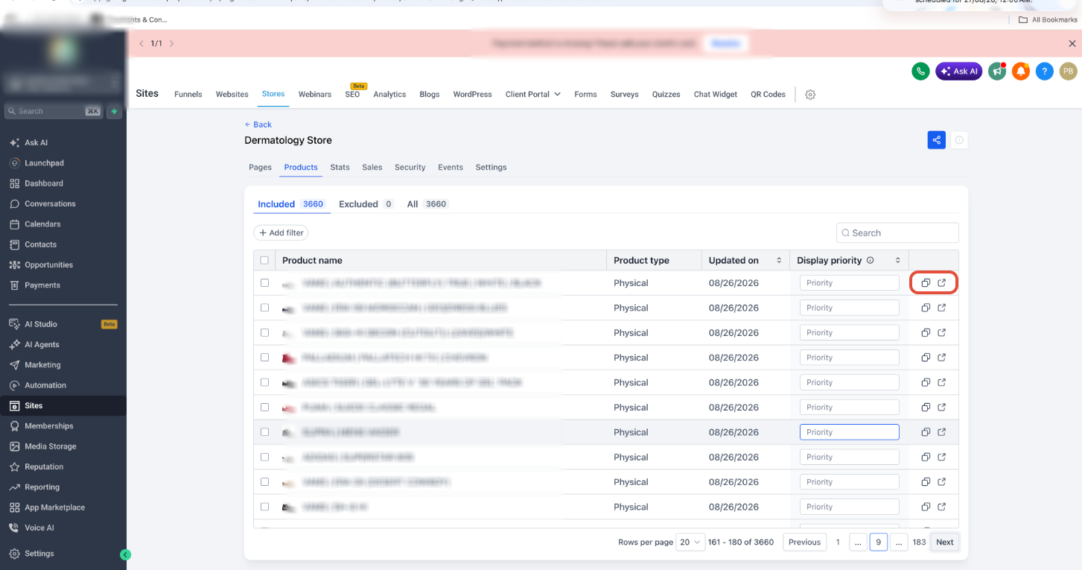Image resolution: width=1082 pixels, height=570 pixels.
Task: Follow the Back link
Action: click(258, 124)
